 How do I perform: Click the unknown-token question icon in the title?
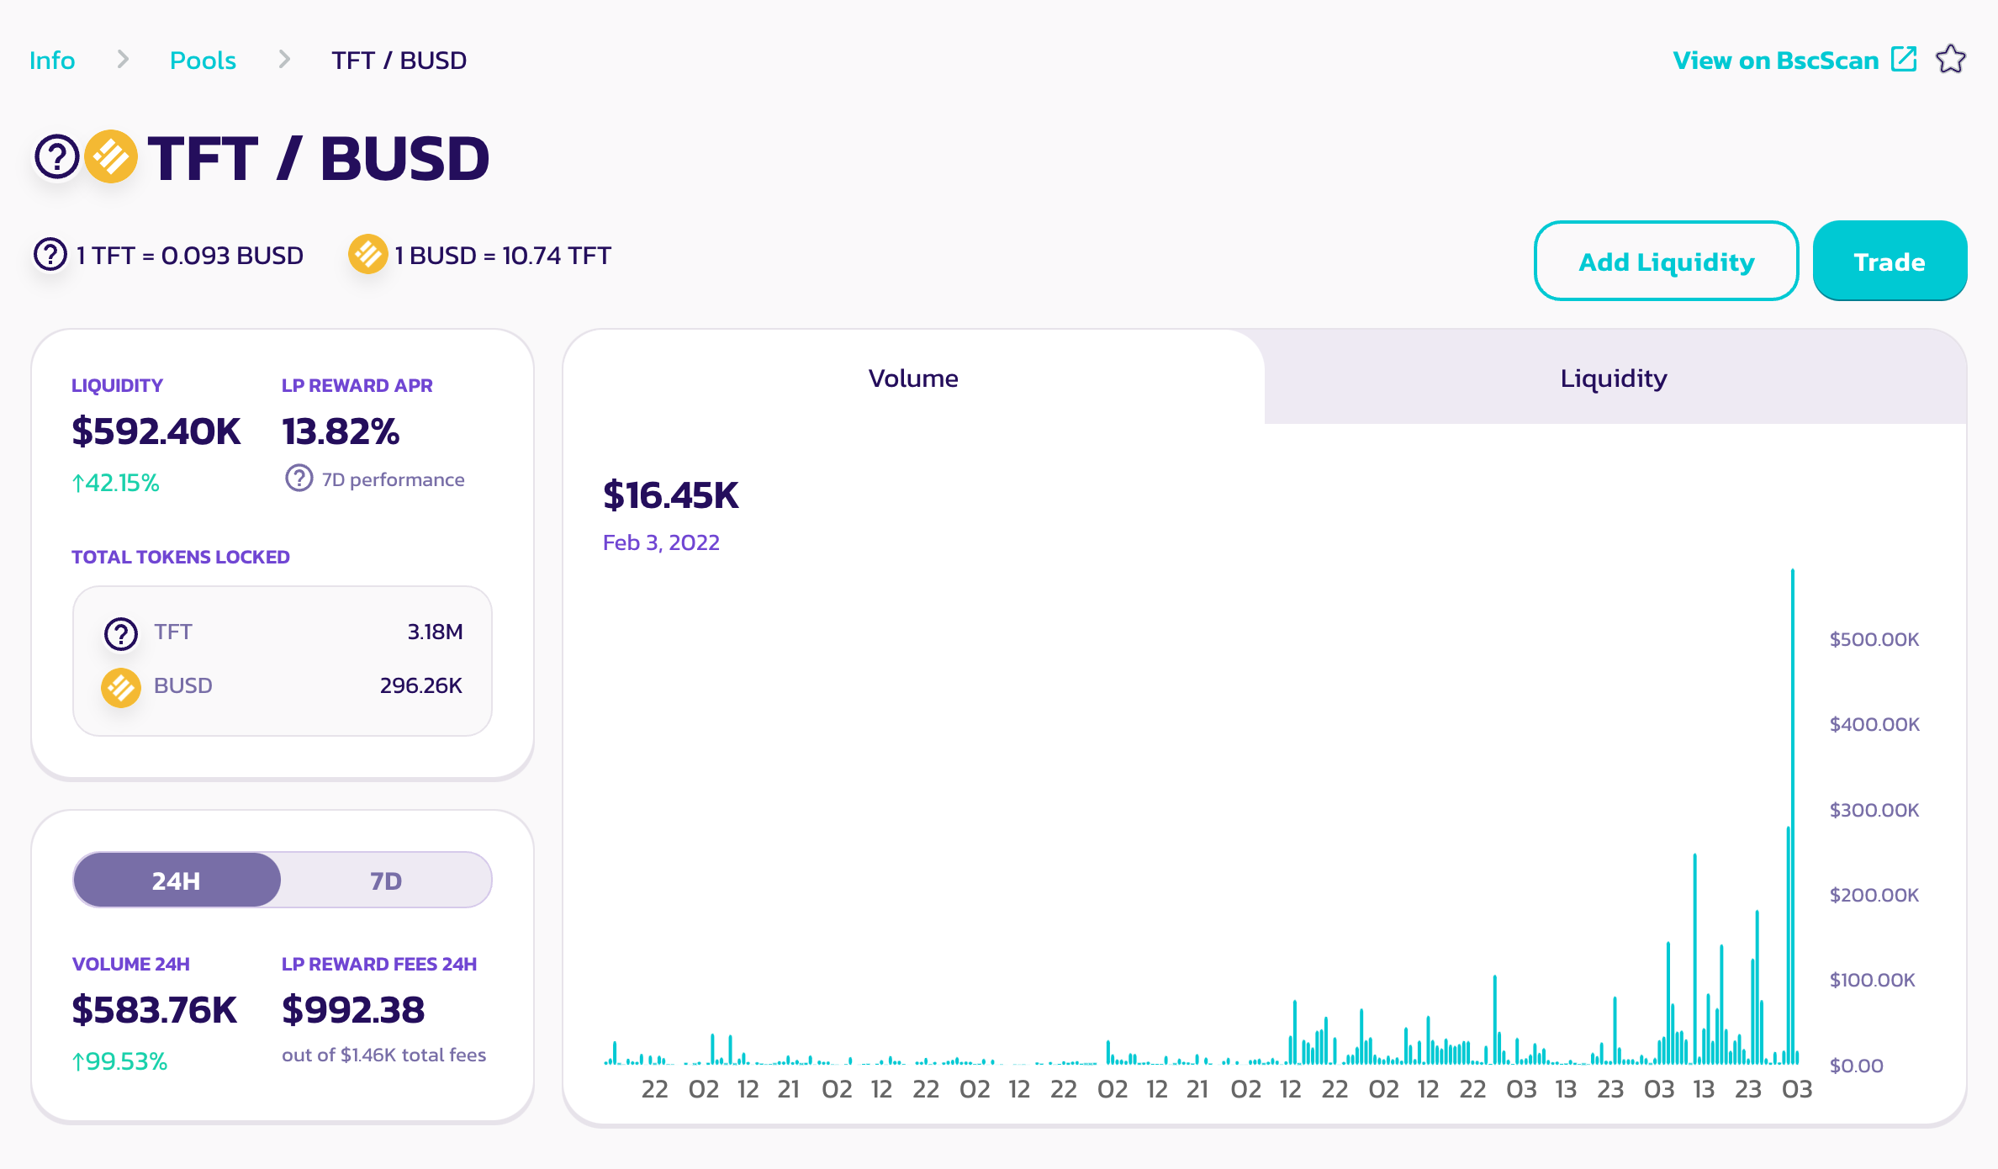click(56, 156)
